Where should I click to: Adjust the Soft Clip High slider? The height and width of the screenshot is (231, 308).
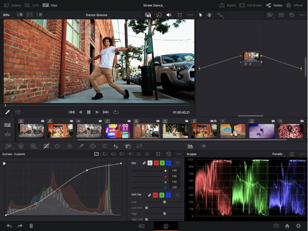165,213
